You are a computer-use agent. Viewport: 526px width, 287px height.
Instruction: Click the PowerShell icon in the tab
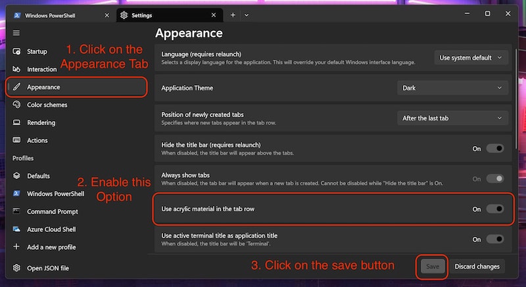[17, 15]
